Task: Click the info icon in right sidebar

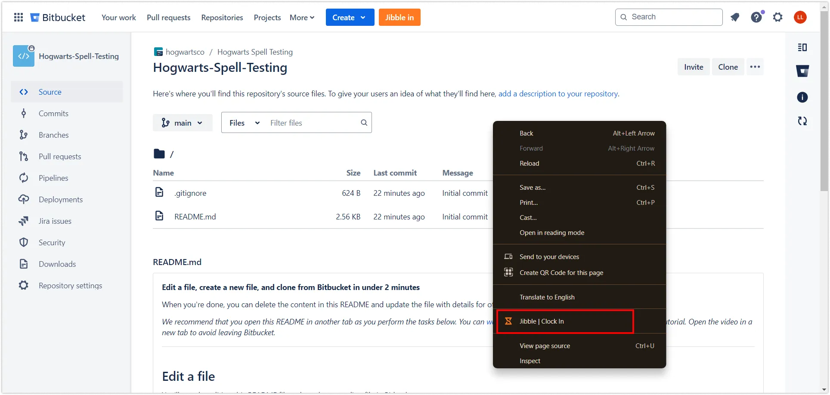Action: pos(802,97)
